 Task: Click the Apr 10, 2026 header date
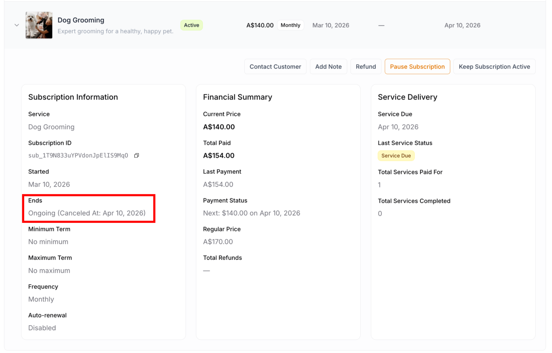click(462, 25)
